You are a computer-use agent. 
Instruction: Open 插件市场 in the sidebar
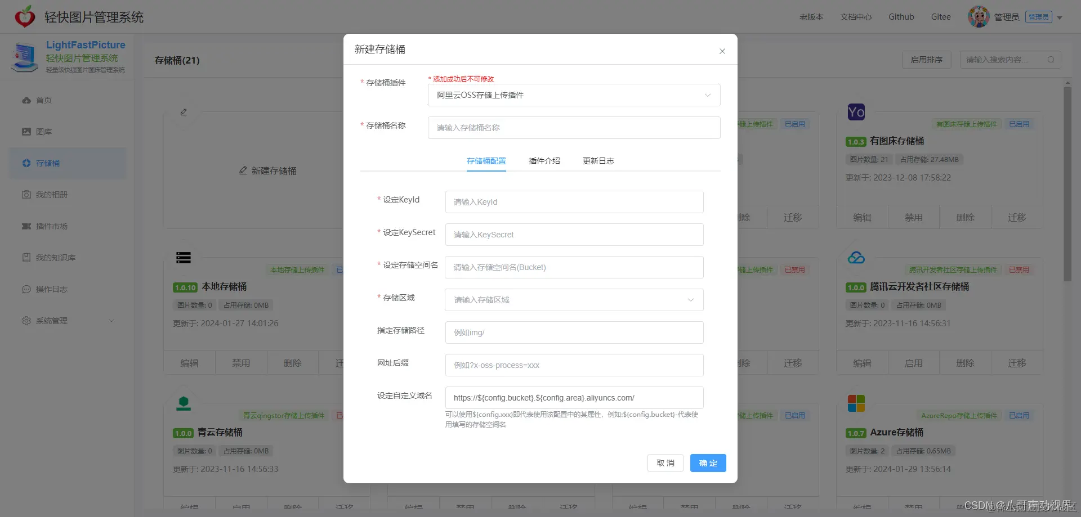click(x=68, y=226)
